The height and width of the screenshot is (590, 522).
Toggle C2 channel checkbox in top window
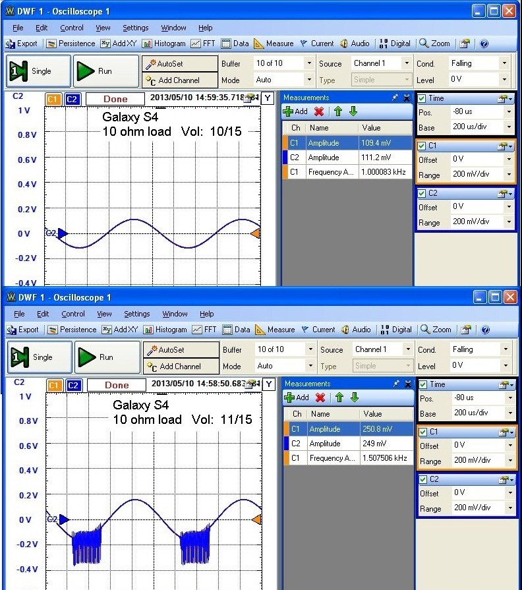click(x=422, y=193)
